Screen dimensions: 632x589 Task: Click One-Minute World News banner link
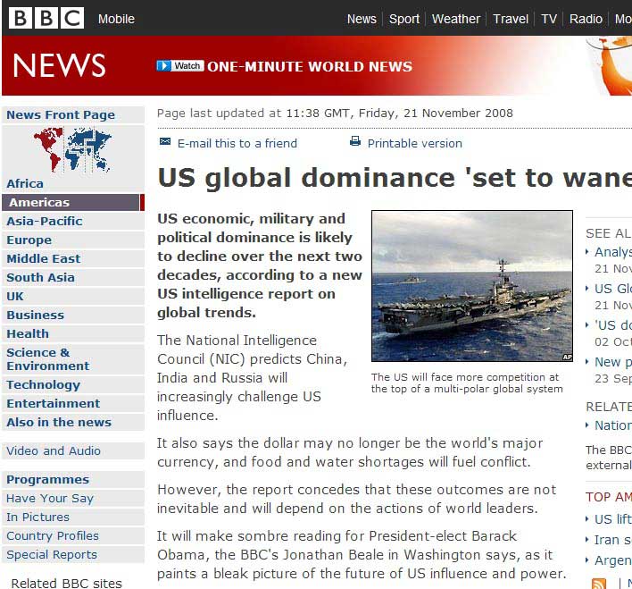(310, 67)
